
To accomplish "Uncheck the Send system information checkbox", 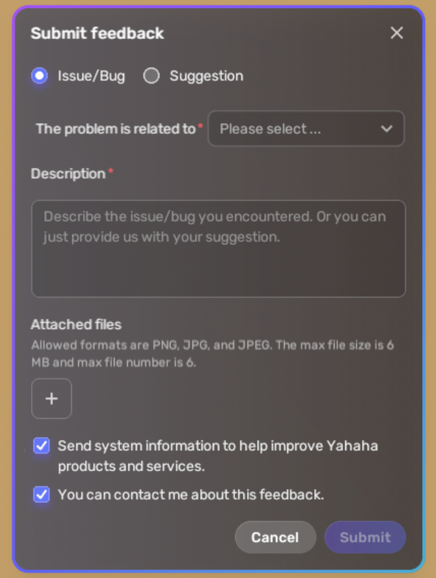I will (x=41, y=446).
